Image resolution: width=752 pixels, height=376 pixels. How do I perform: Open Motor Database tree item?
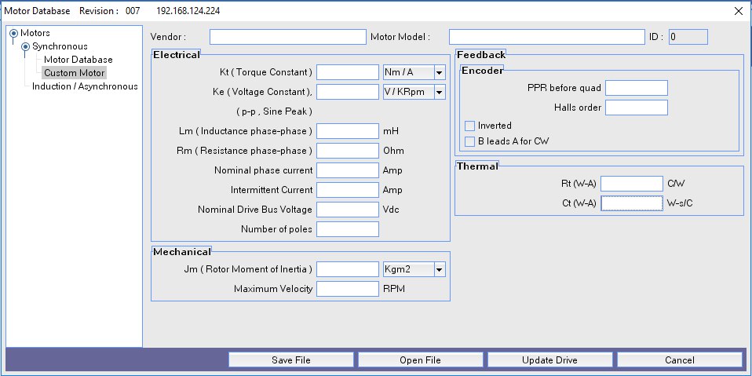pos(78,60)
